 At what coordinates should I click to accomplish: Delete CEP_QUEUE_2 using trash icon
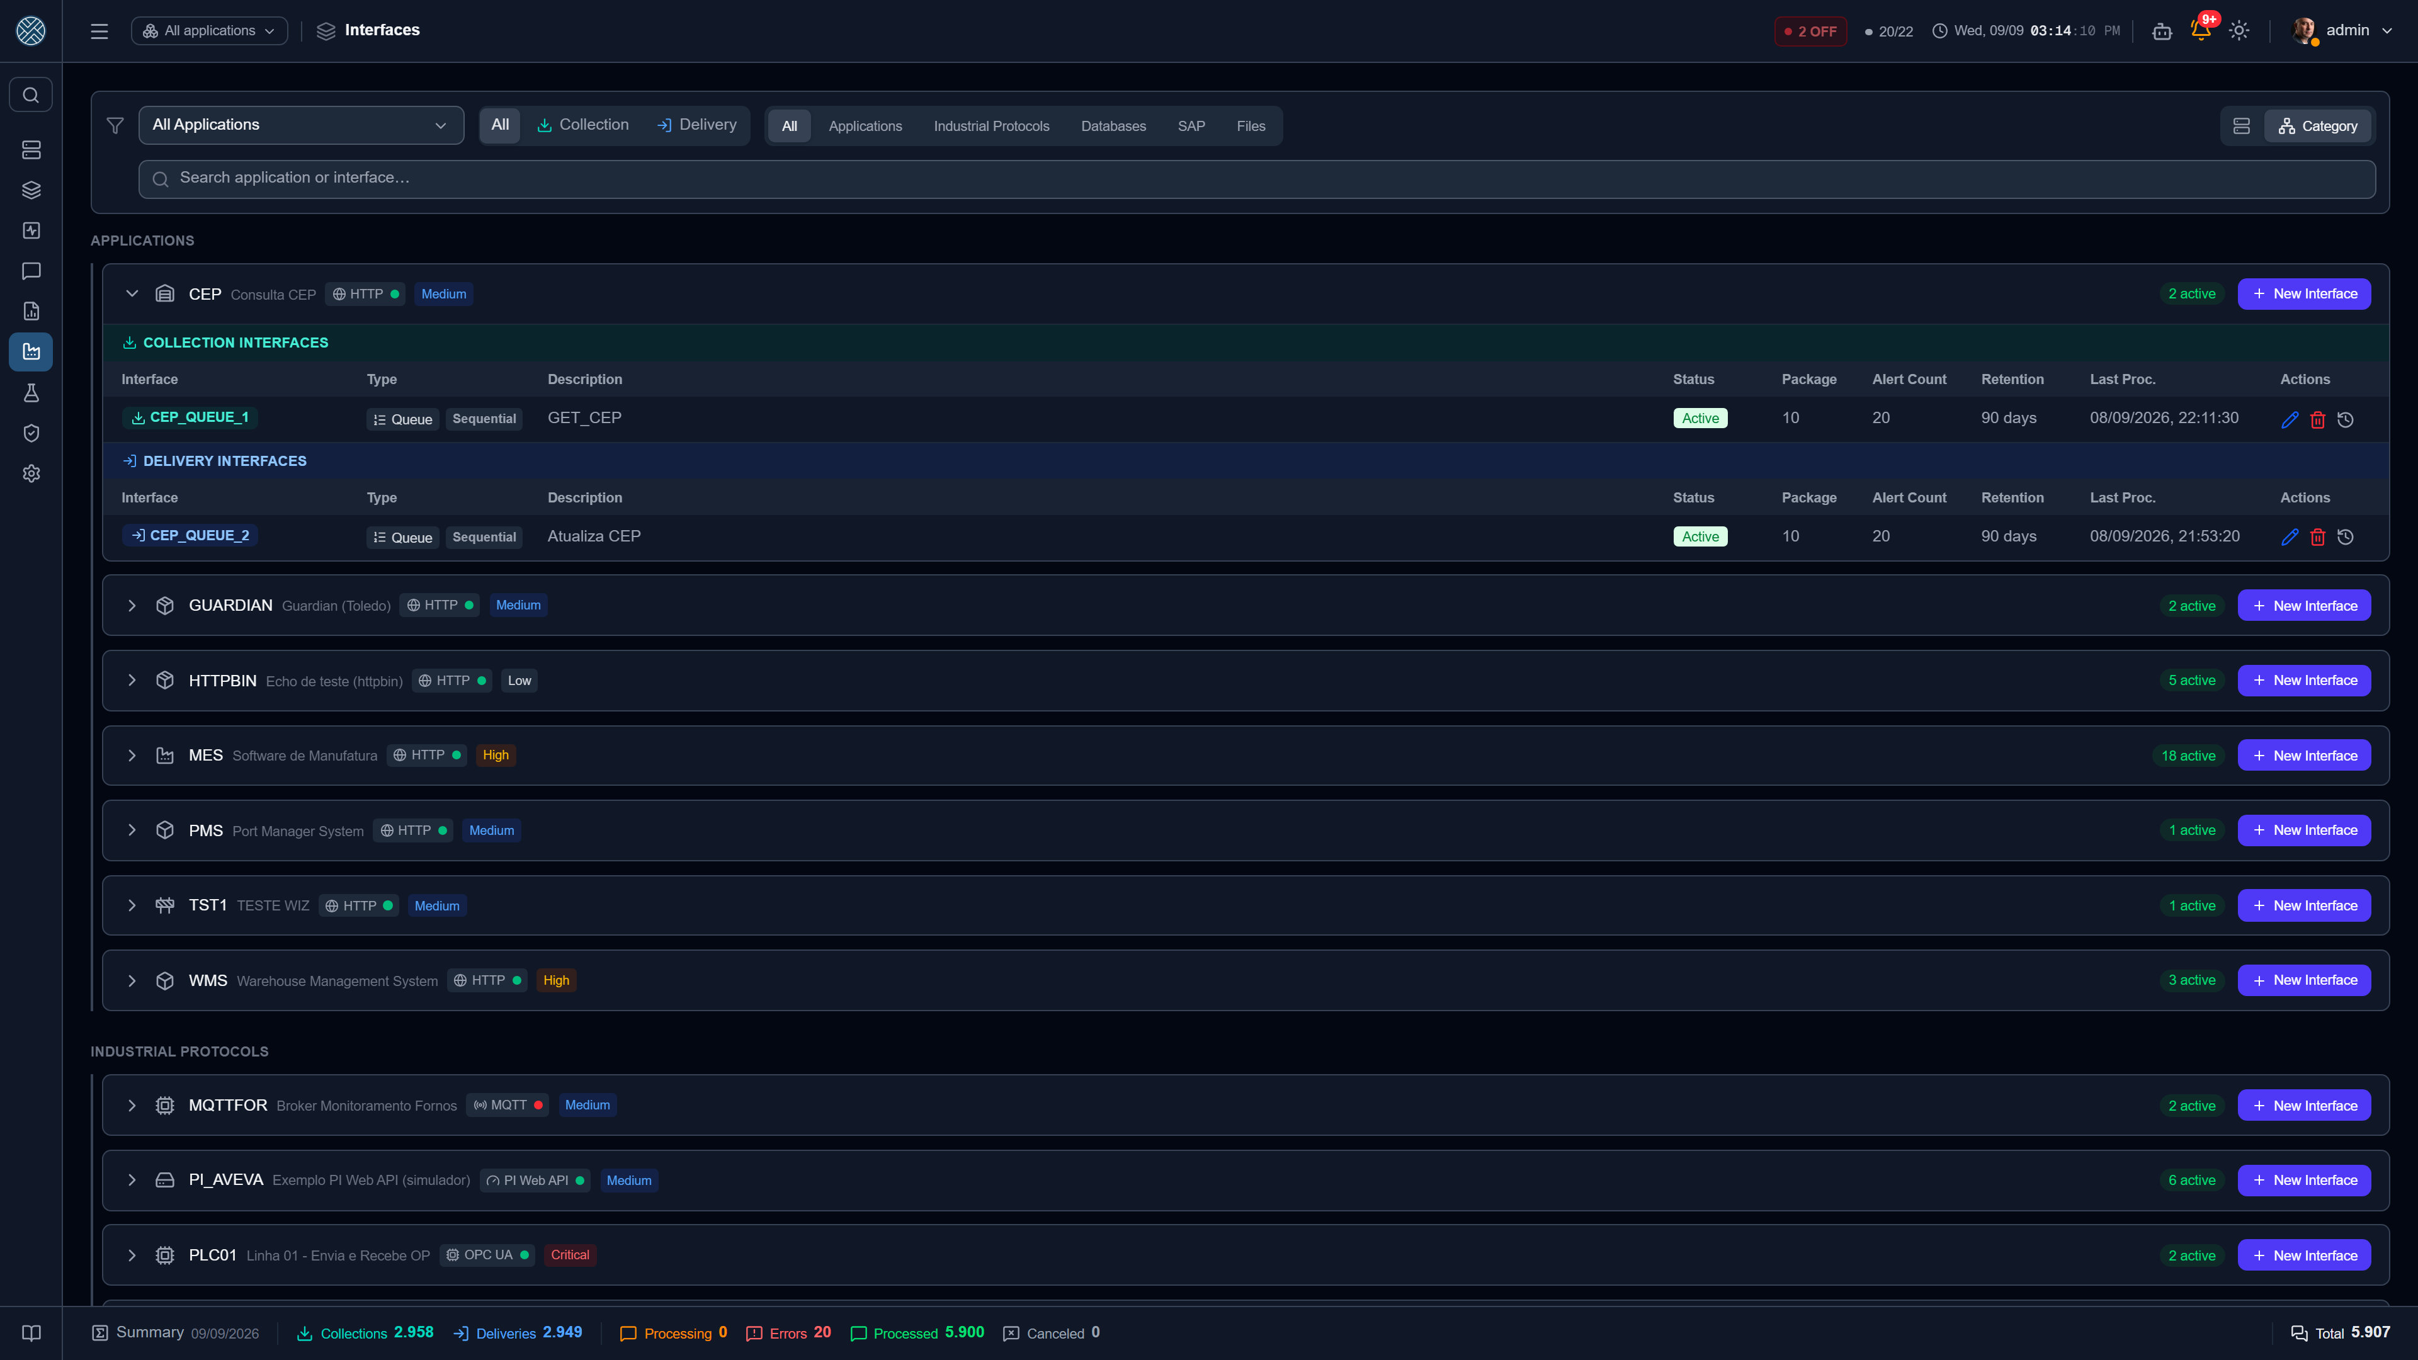tap(2317, 537)
